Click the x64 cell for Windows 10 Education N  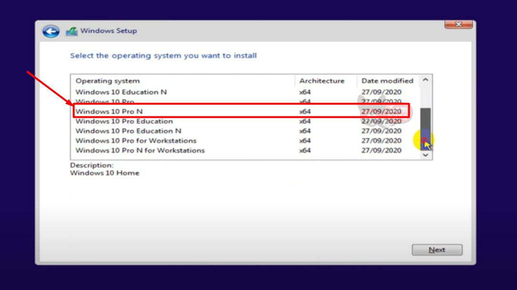(305, 92)
